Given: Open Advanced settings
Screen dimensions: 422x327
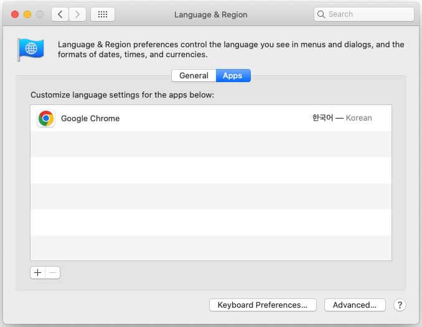Looking at the screenshot, I should (x=355, y=305).
